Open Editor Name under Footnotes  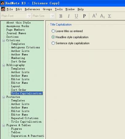point(19,115)
